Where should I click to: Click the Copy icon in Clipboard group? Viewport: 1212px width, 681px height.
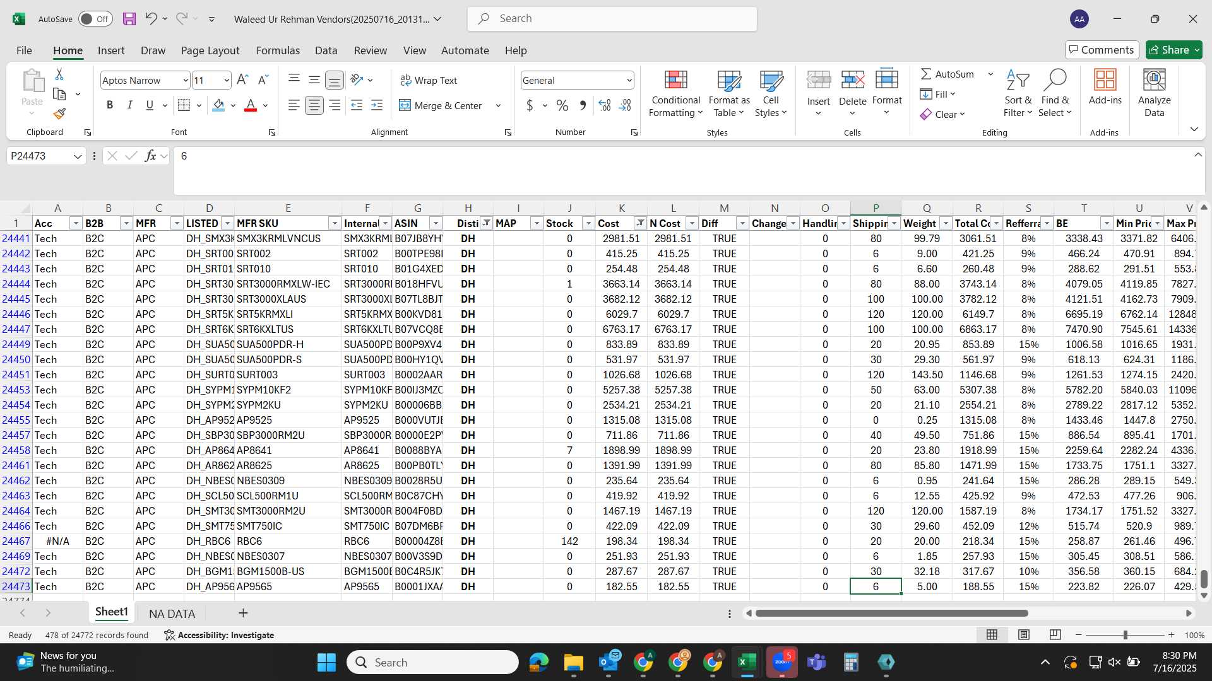coord(59,94)
